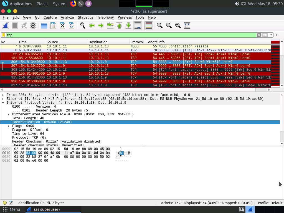Open the display filter history dropdown
284x213 pixels.
[x=271, y=35]
